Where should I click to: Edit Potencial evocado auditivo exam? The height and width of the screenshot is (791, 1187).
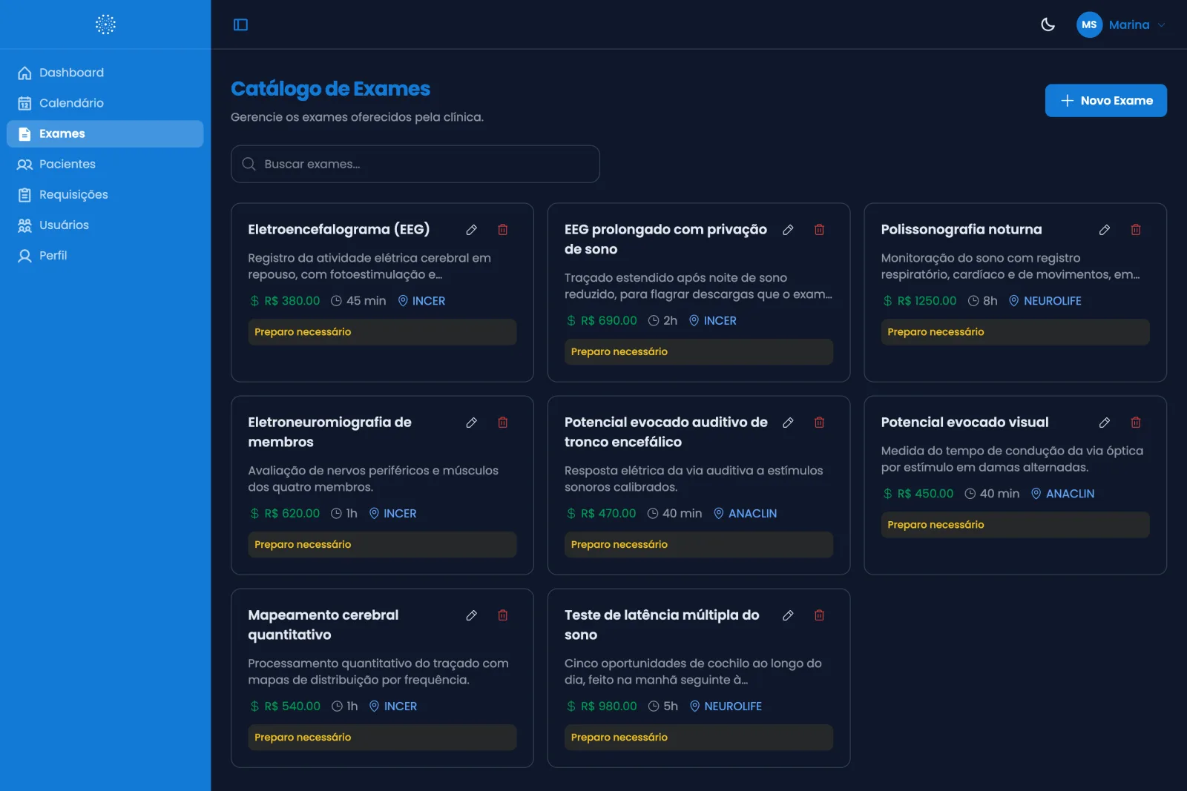(x=788, y=423)
